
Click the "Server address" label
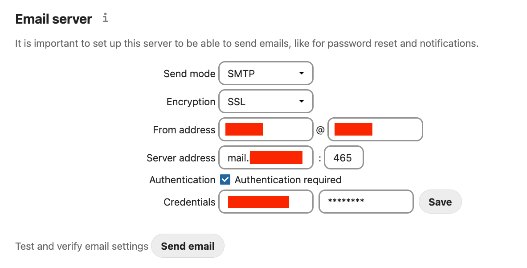point(181,158)
